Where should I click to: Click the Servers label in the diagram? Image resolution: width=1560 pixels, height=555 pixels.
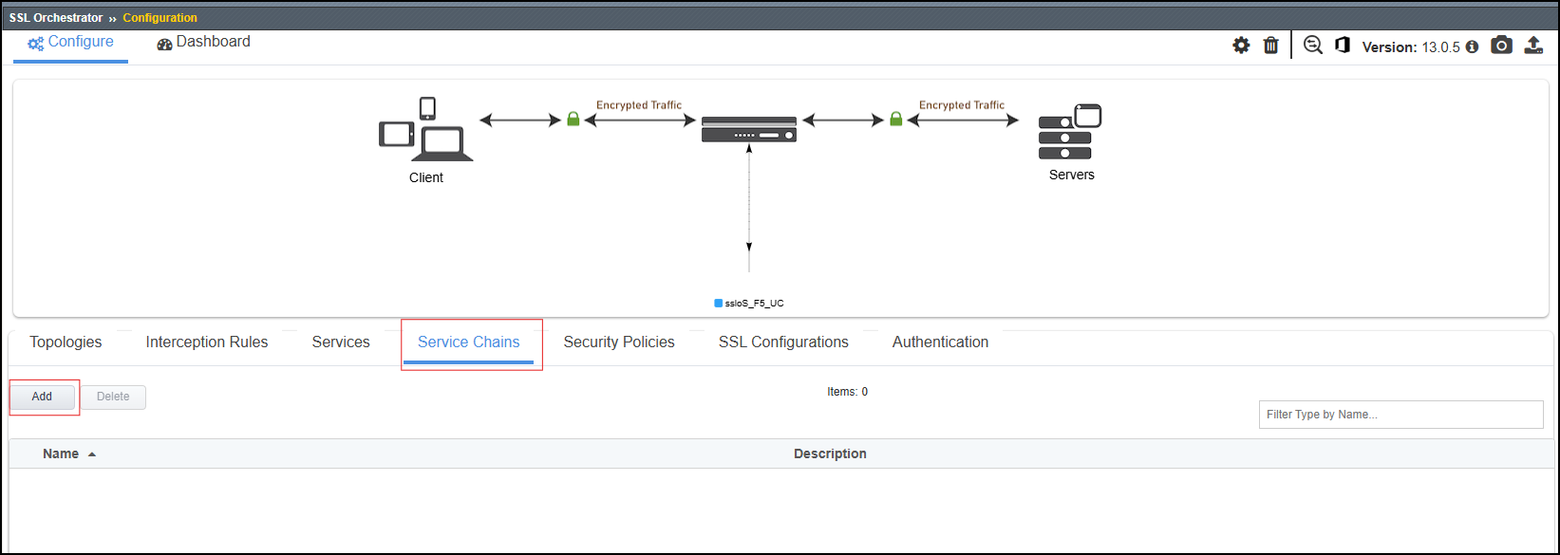[1072, 175]
